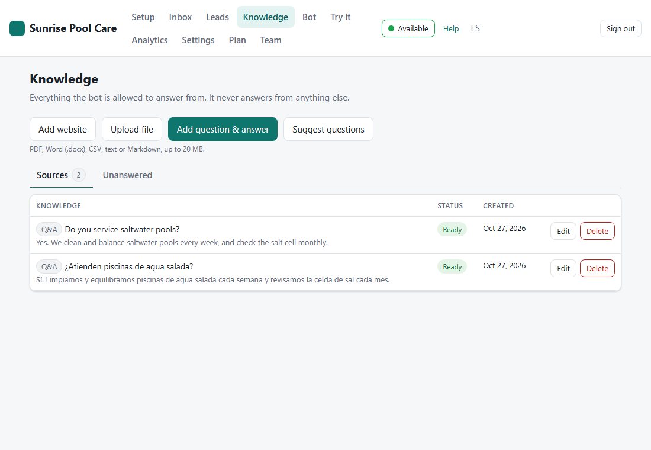
Task: Click the Knowledge page heading
Action: point(64,79)
